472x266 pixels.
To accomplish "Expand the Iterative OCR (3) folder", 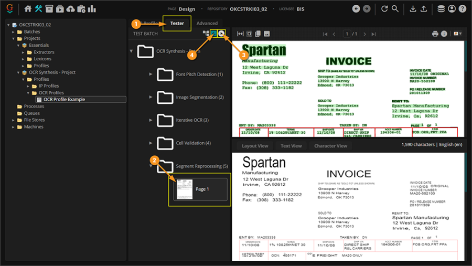I will (151, 120).
